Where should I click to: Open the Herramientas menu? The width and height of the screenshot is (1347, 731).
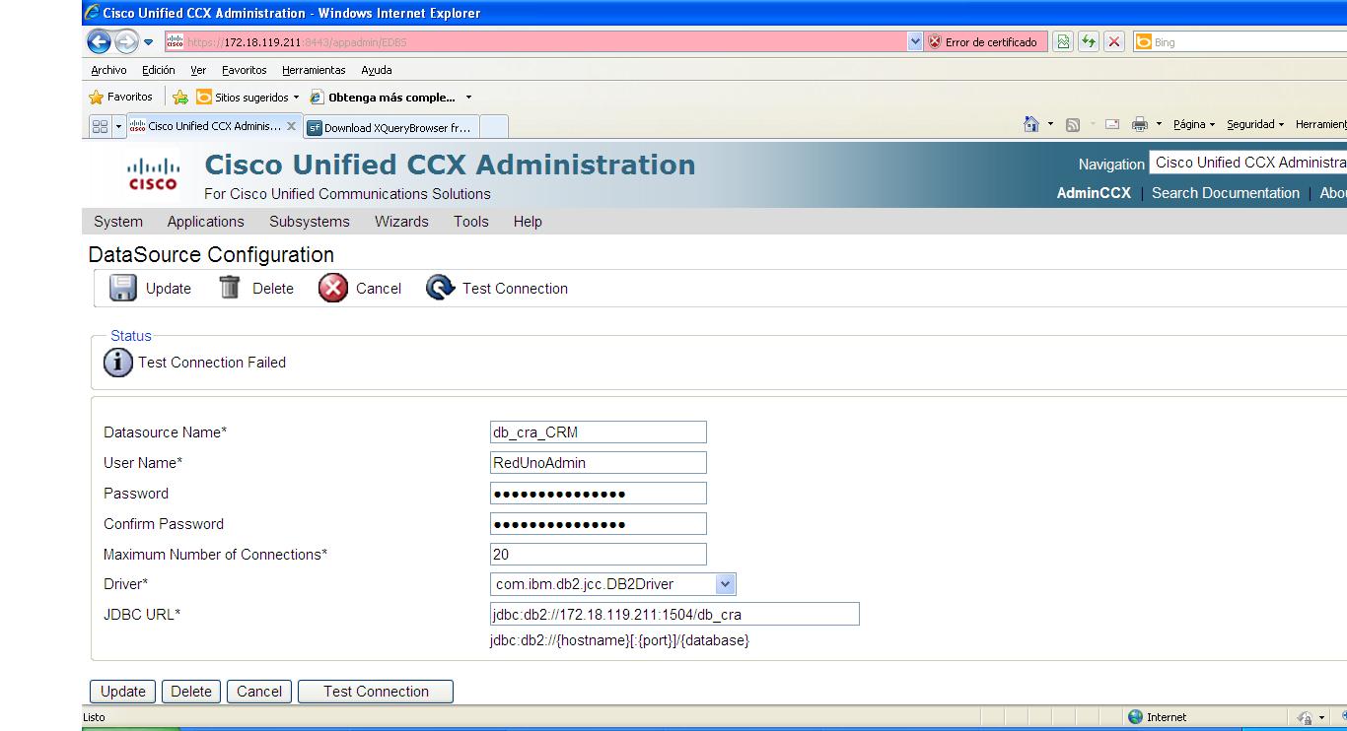click(314, 70)
